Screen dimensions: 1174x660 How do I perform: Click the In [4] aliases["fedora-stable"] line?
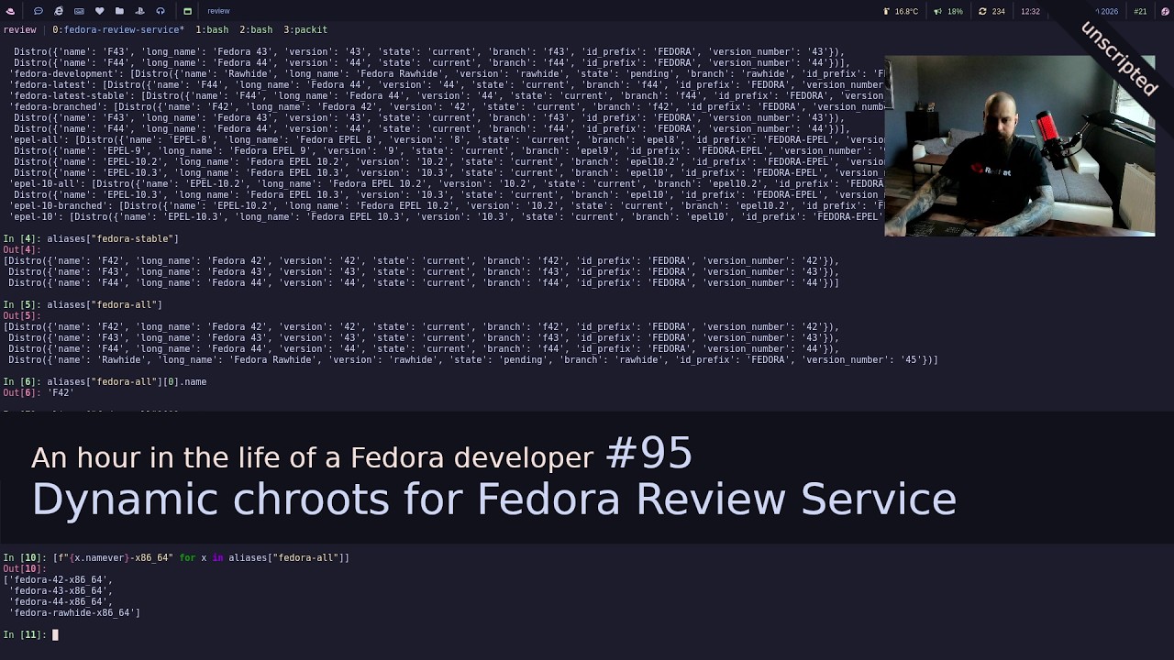click(91, 238)
